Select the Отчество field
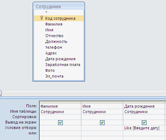The image size is (166, 140). click(59, 36)
